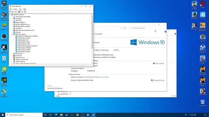Launch Call of Duty from desktop

pyautogui.click(x=194, y=15)
